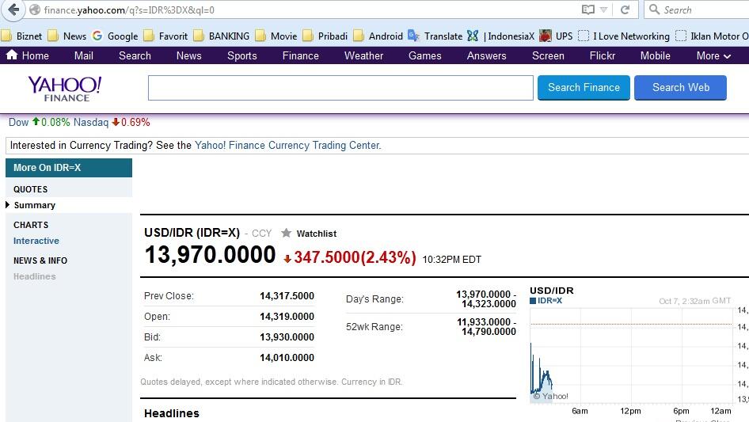Open Finance in Yahoo navigation bar
The height and width of the screenshot is (422, 749).
click(300, 55)
